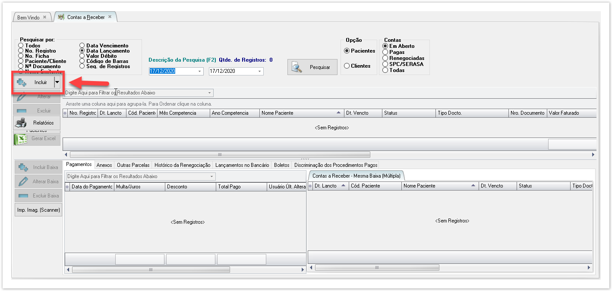Click the pencil icon on Alterar Baixa
Screen dimensions: 612x291
click(23, 181)
